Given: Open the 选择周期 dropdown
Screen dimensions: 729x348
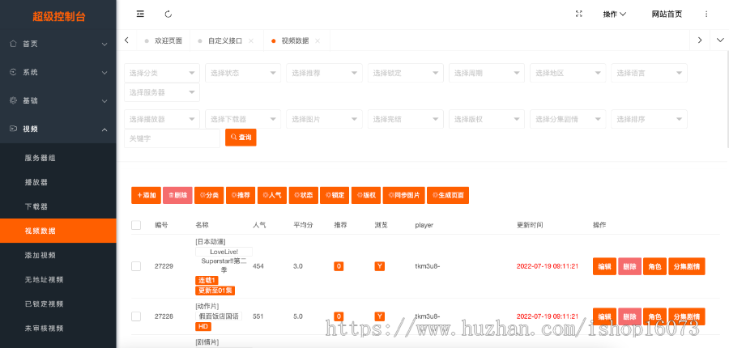Looking at the screenshot, I should point(486,73).
